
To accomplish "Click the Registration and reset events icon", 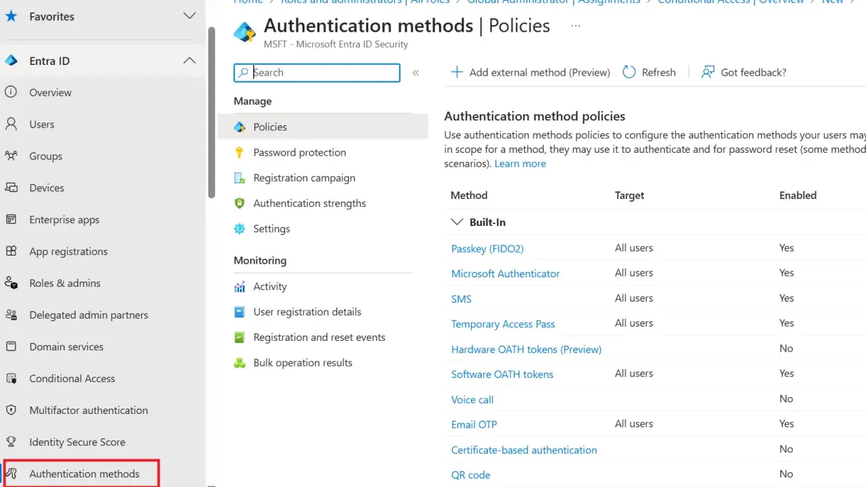I will 239,337.
